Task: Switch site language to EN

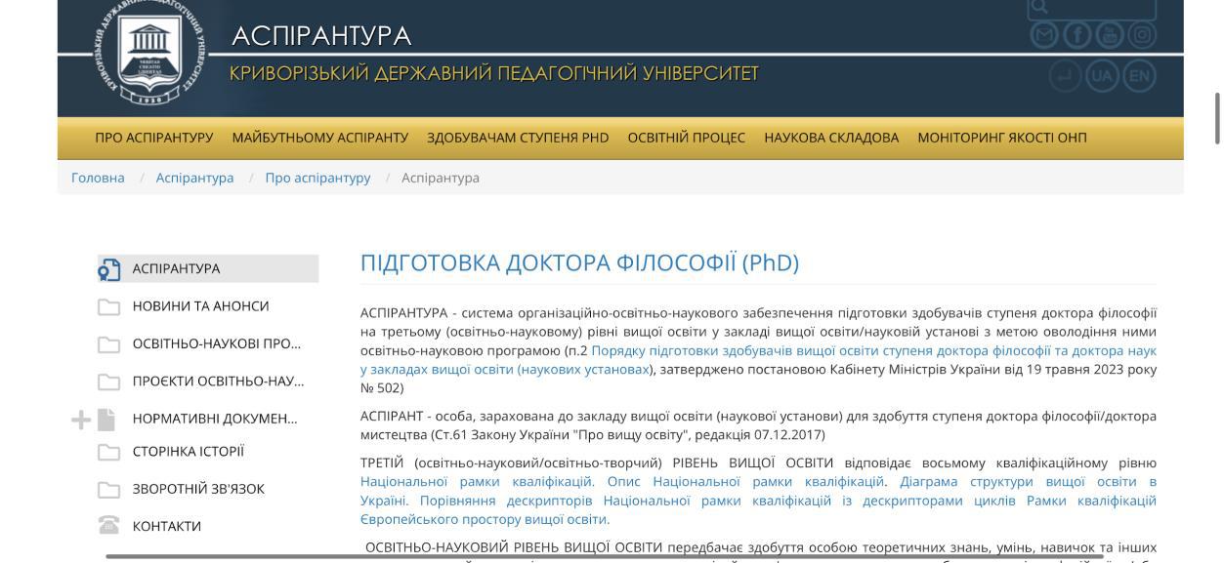Action: coord(1139,76)
